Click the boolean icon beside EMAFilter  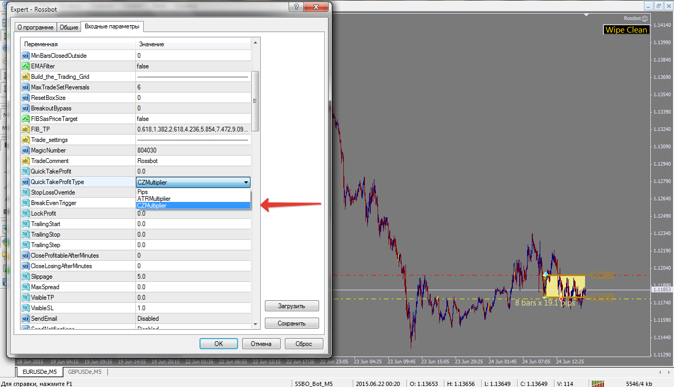(x=25, y=66)
